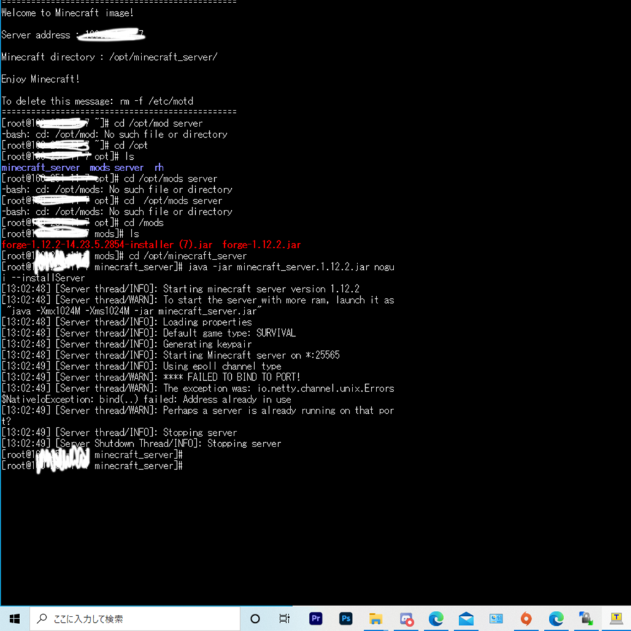Open Task View on the taskbar
The image size is (631, 631).
pyautogui.click(x=284, y=618)
